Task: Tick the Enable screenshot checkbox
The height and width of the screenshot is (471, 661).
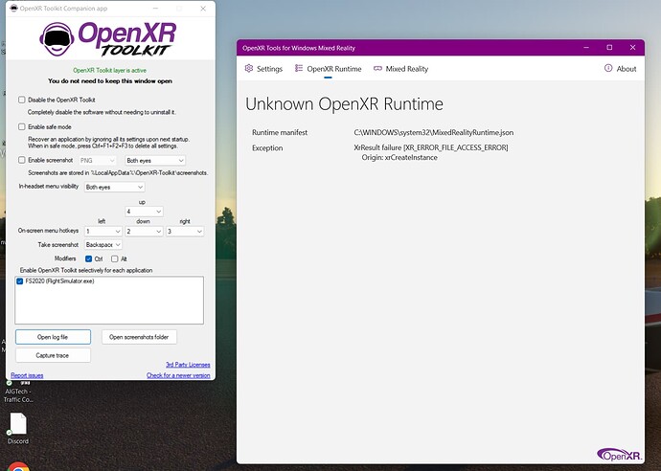Action: [21, 160]
